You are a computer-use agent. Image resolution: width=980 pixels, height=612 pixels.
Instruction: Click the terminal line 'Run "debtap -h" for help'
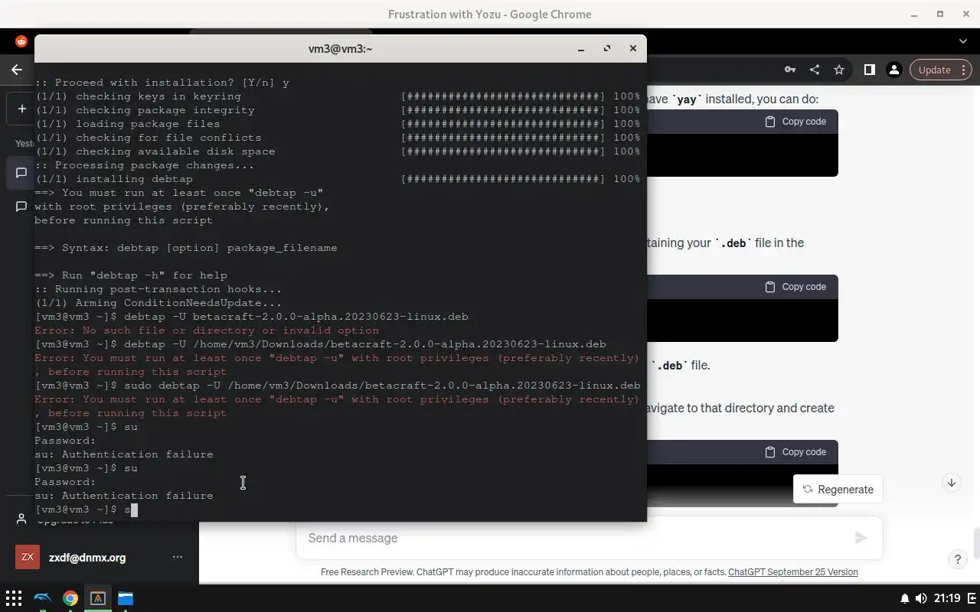(x=131, y=275)
